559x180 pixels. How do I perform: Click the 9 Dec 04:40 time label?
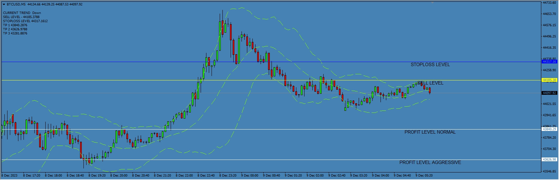[x=402, y=176]
